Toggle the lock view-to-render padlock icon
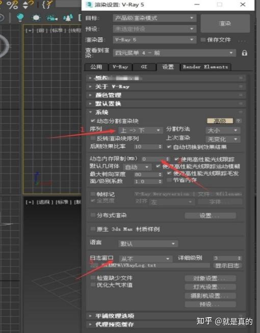Image resolution: width=260 pixels, height=333 pixels. pyautogui.click(x=244, y=53)
